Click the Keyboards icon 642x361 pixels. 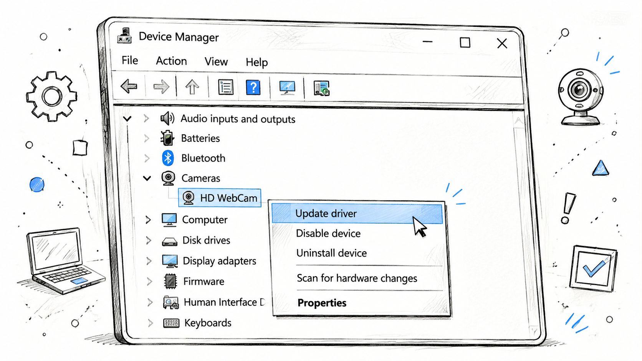coord(171,323)
